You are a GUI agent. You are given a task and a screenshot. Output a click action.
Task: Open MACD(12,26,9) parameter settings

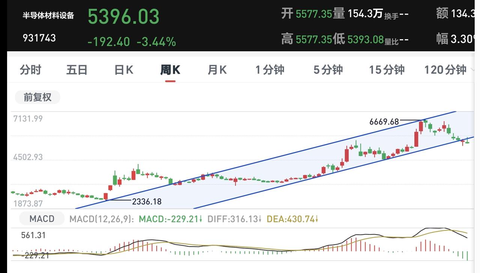(x=102, y=219)
